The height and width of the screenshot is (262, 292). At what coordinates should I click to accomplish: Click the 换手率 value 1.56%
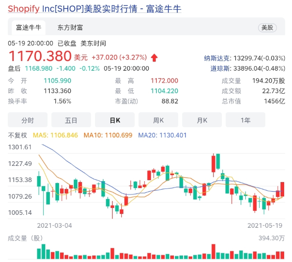(62, 101)
